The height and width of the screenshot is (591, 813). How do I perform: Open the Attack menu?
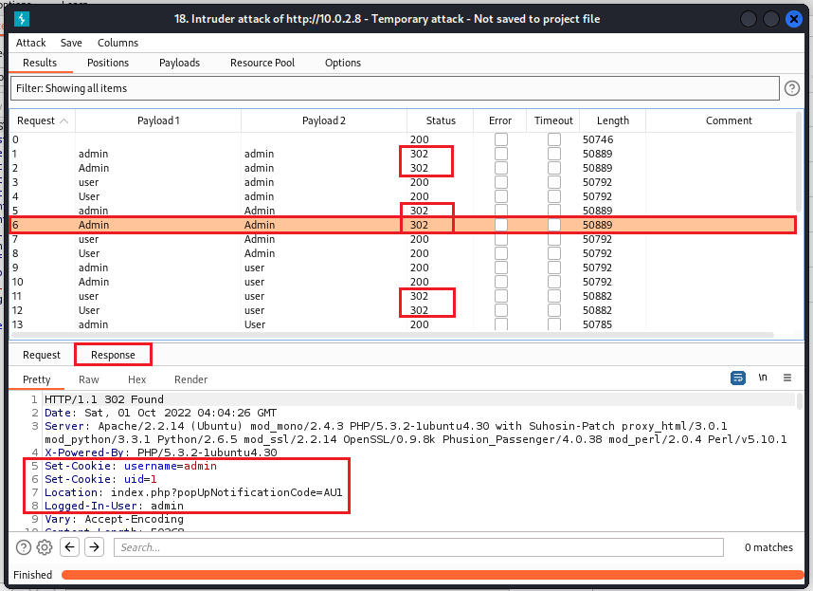coord(30,43)
